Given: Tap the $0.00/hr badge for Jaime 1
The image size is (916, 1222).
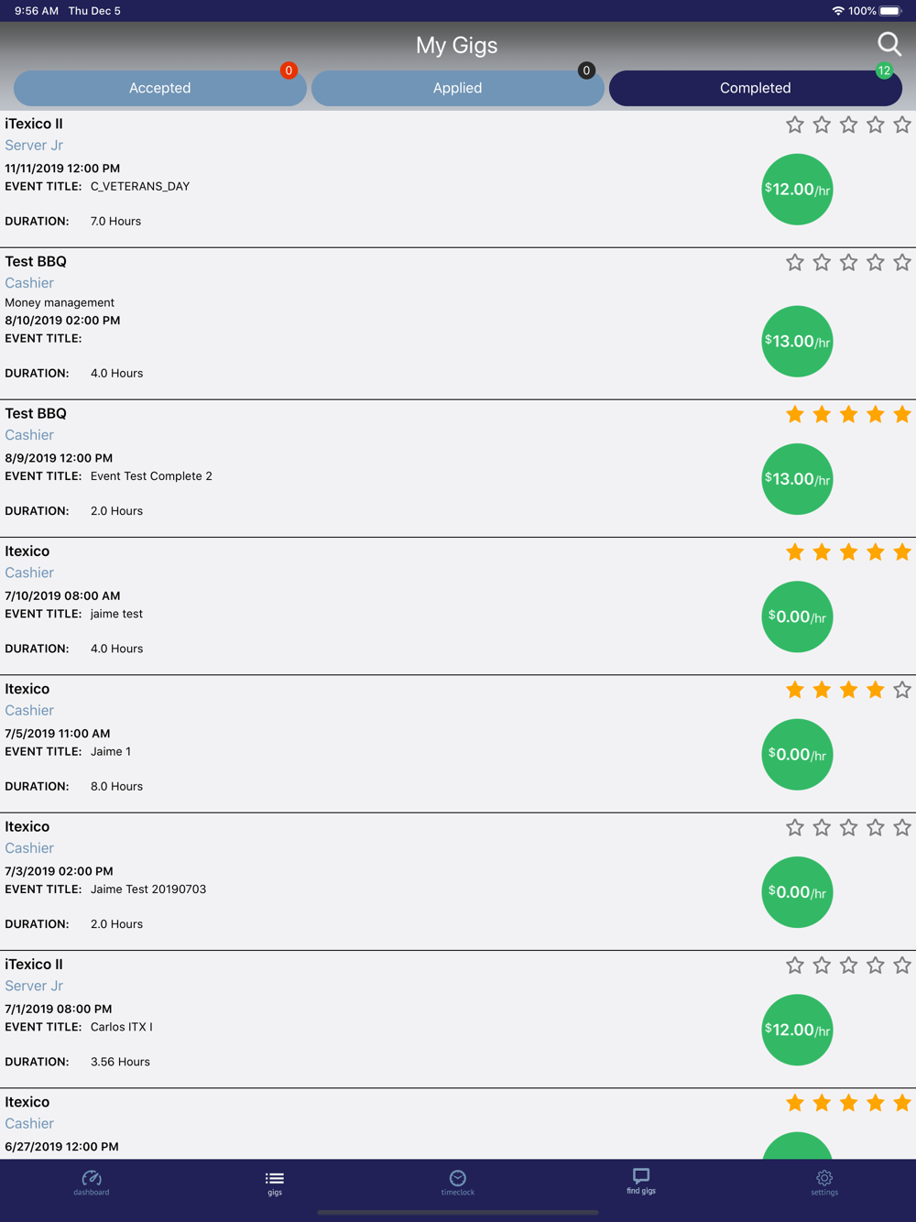Looking at the screenshot, I should [x=798, y=755].
